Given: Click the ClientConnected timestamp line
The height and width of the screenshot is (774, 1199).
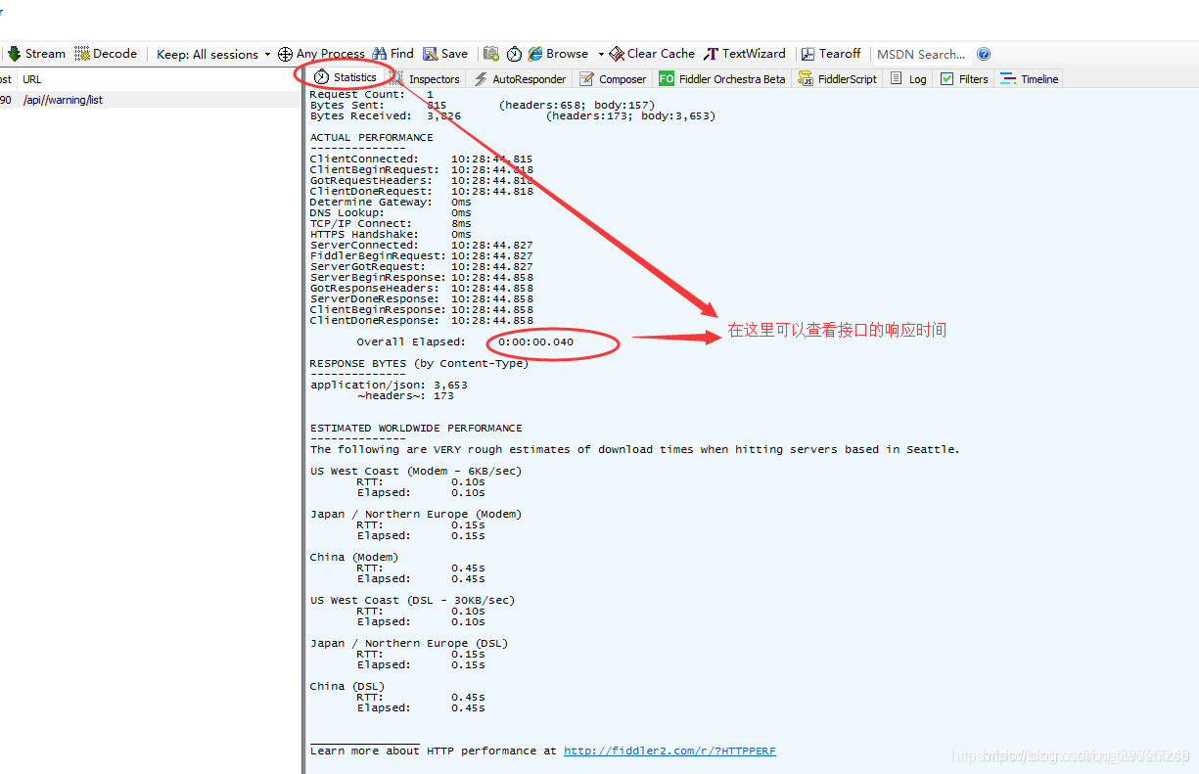Looking at the screenshot, I should 422,159.
